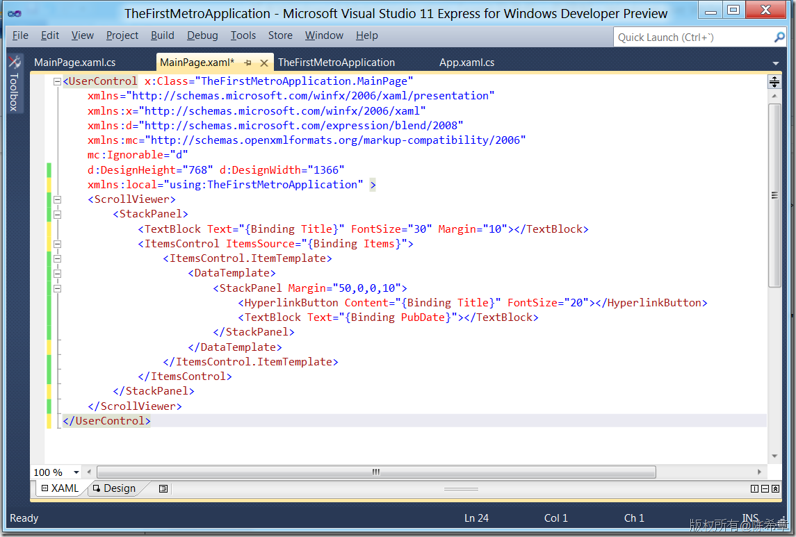
Task: Click the TextBlock FontSize="30" attribute
Action: point(391,229)
